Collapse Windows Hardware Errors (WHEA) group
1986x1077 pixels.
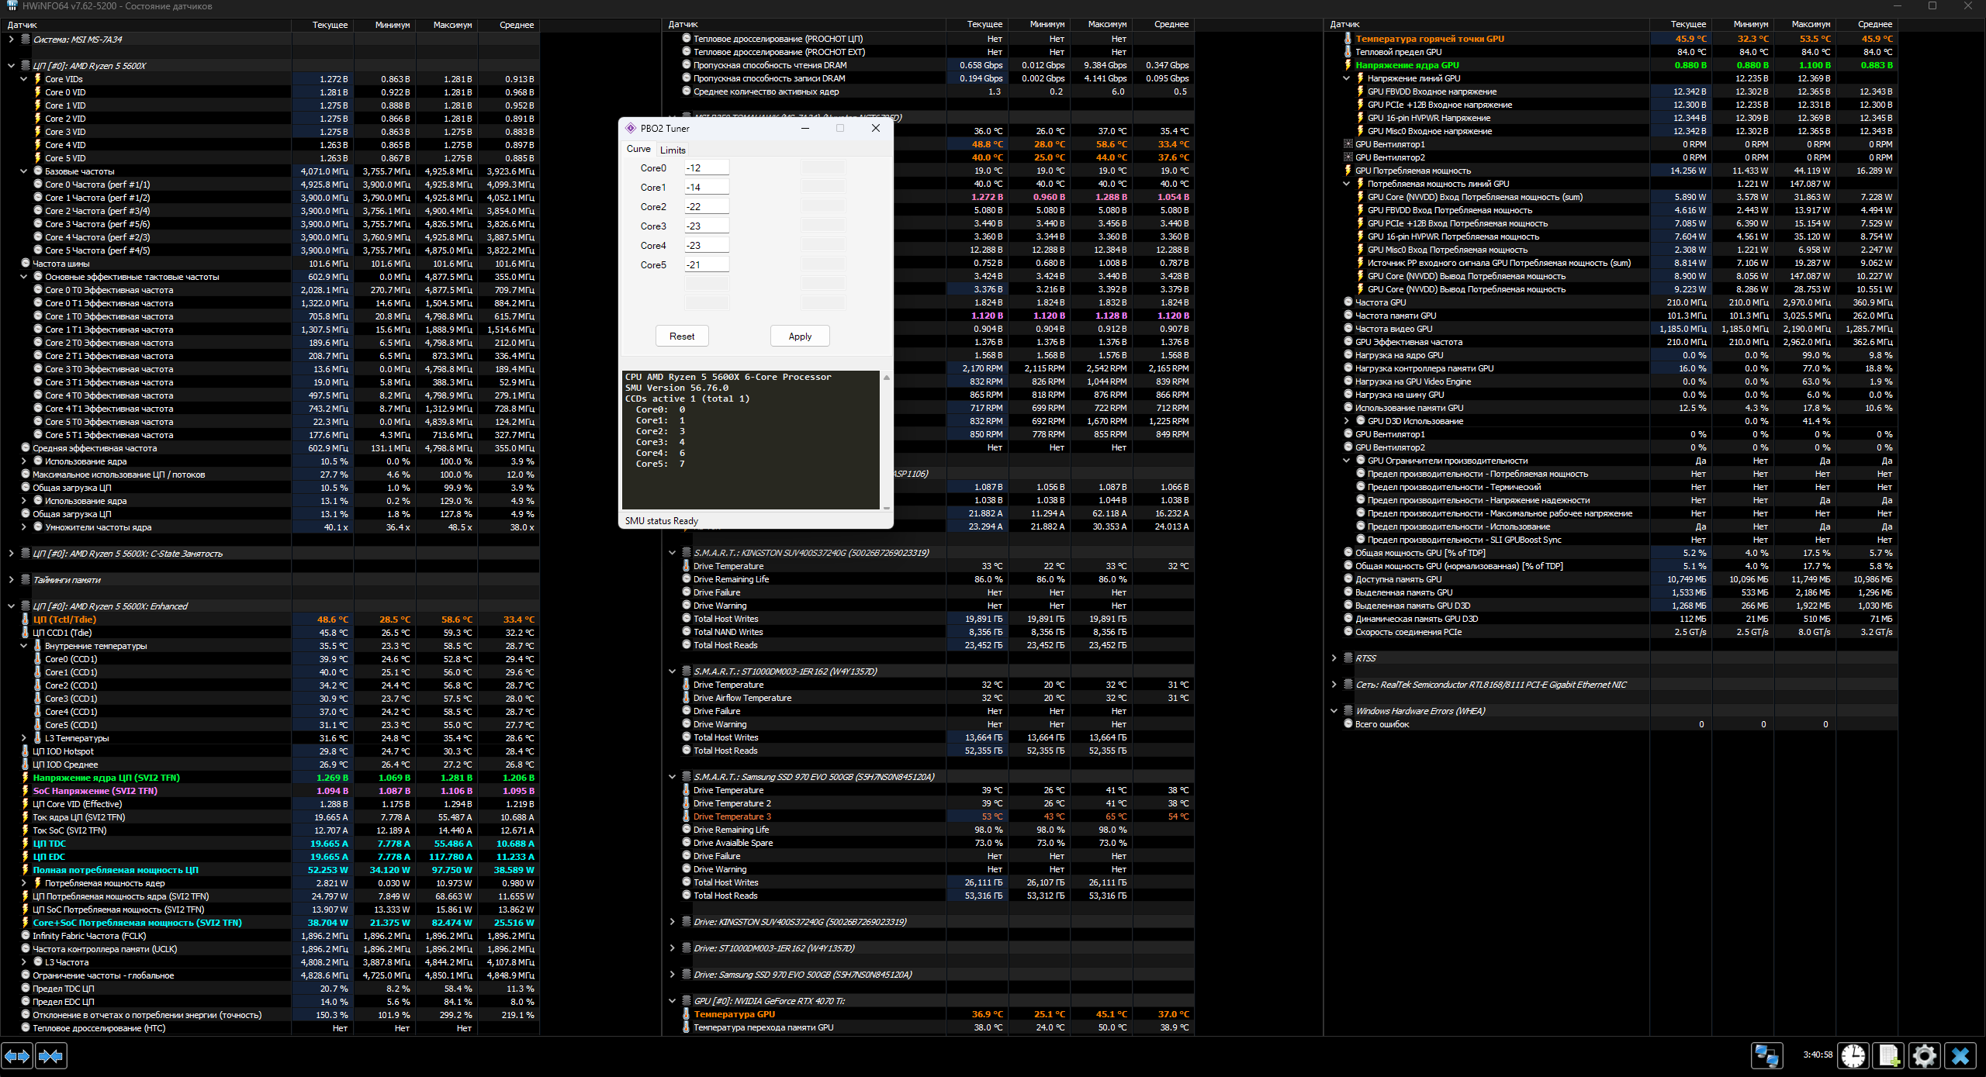[x=1334, y=711]
